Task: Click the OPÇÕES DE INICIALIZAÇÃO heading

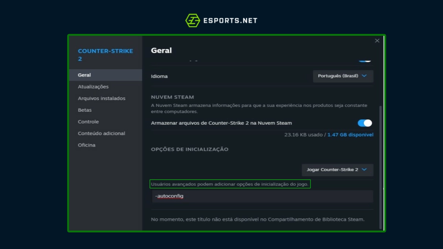Action: (x=190, y=149)
